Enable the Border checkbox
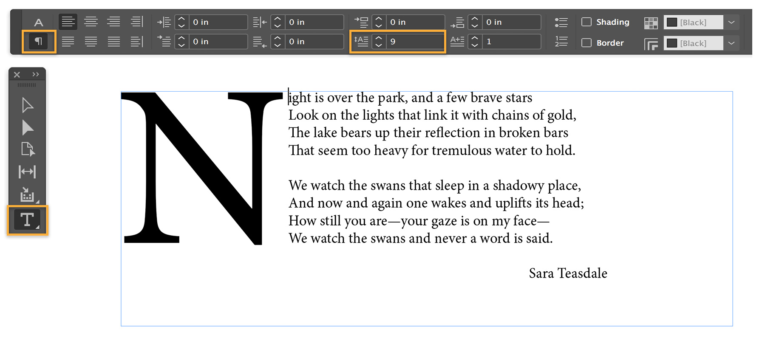 (586, 42)
